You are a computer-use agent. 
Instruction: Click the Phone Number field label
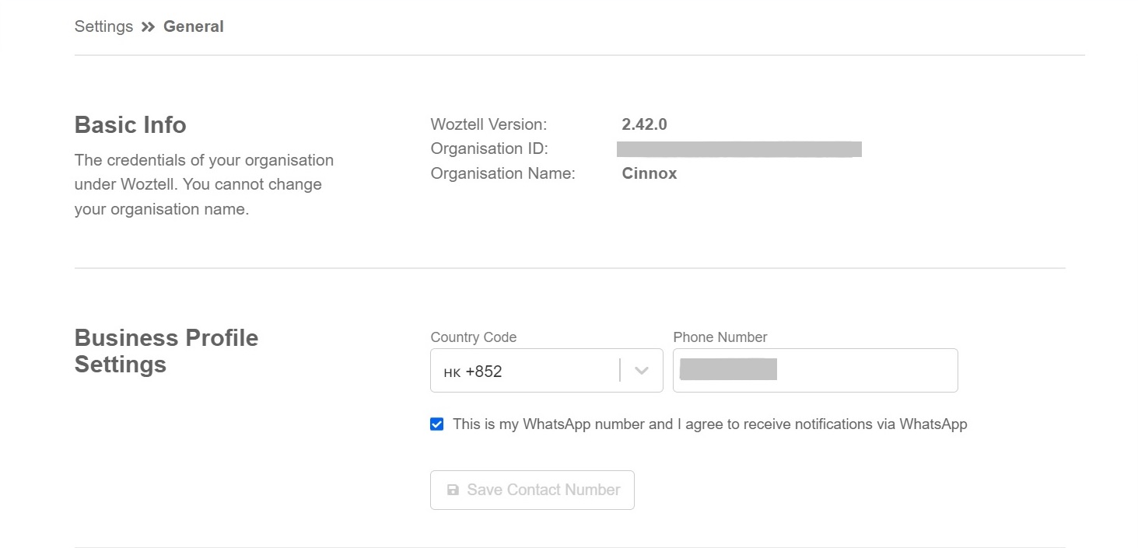(x=720, y=337)
